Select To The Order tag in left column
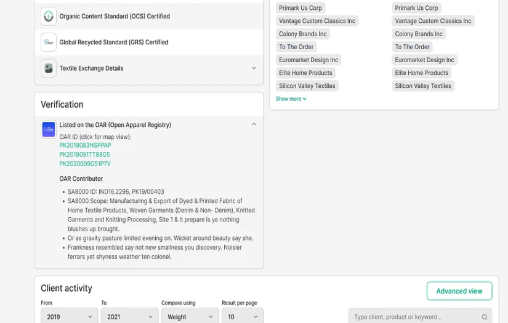 pyautogui.click(x=296, y=47)
